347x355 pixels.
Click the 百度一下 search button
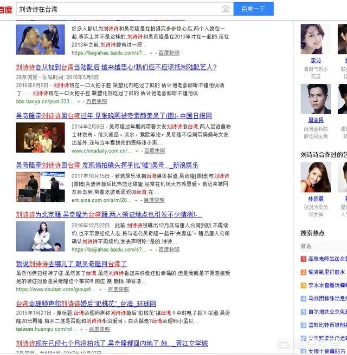pos(253,9)
